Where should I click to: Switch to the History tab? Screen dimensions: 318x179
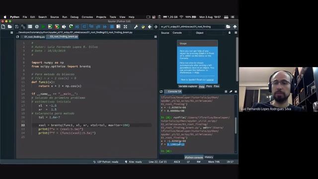(209, 157)
